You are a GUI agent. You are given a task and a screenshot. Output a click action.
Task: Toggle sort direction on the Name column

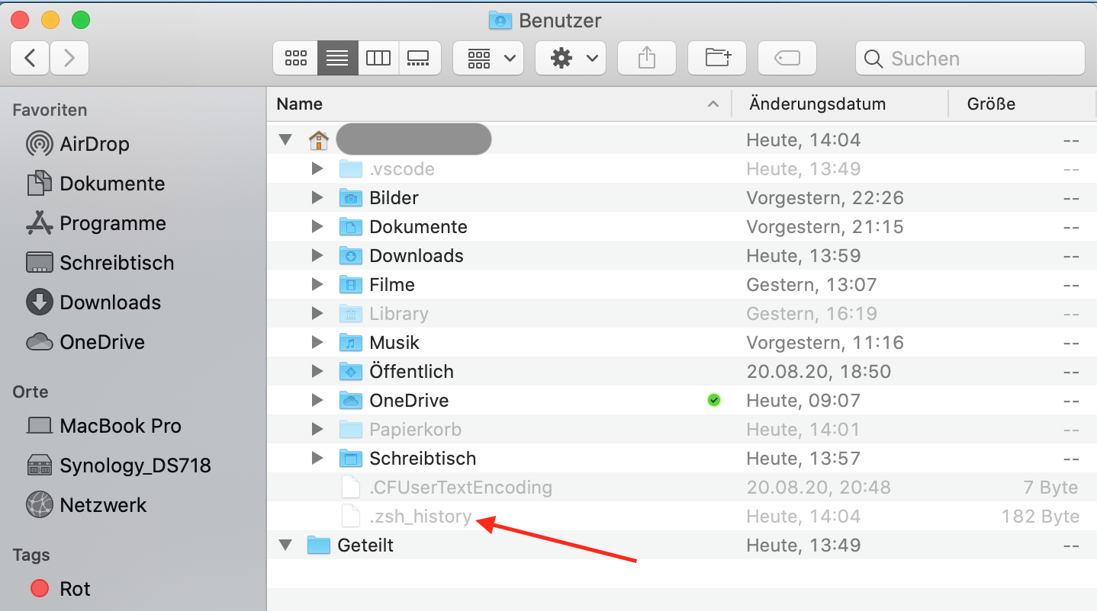point(713,104)
